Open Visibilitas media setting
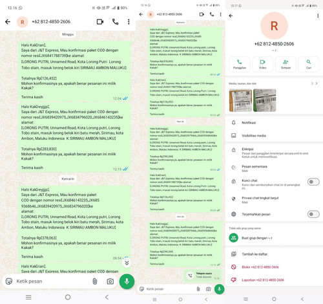Screen dimensions: 323x304 click(x=274, y=136)
